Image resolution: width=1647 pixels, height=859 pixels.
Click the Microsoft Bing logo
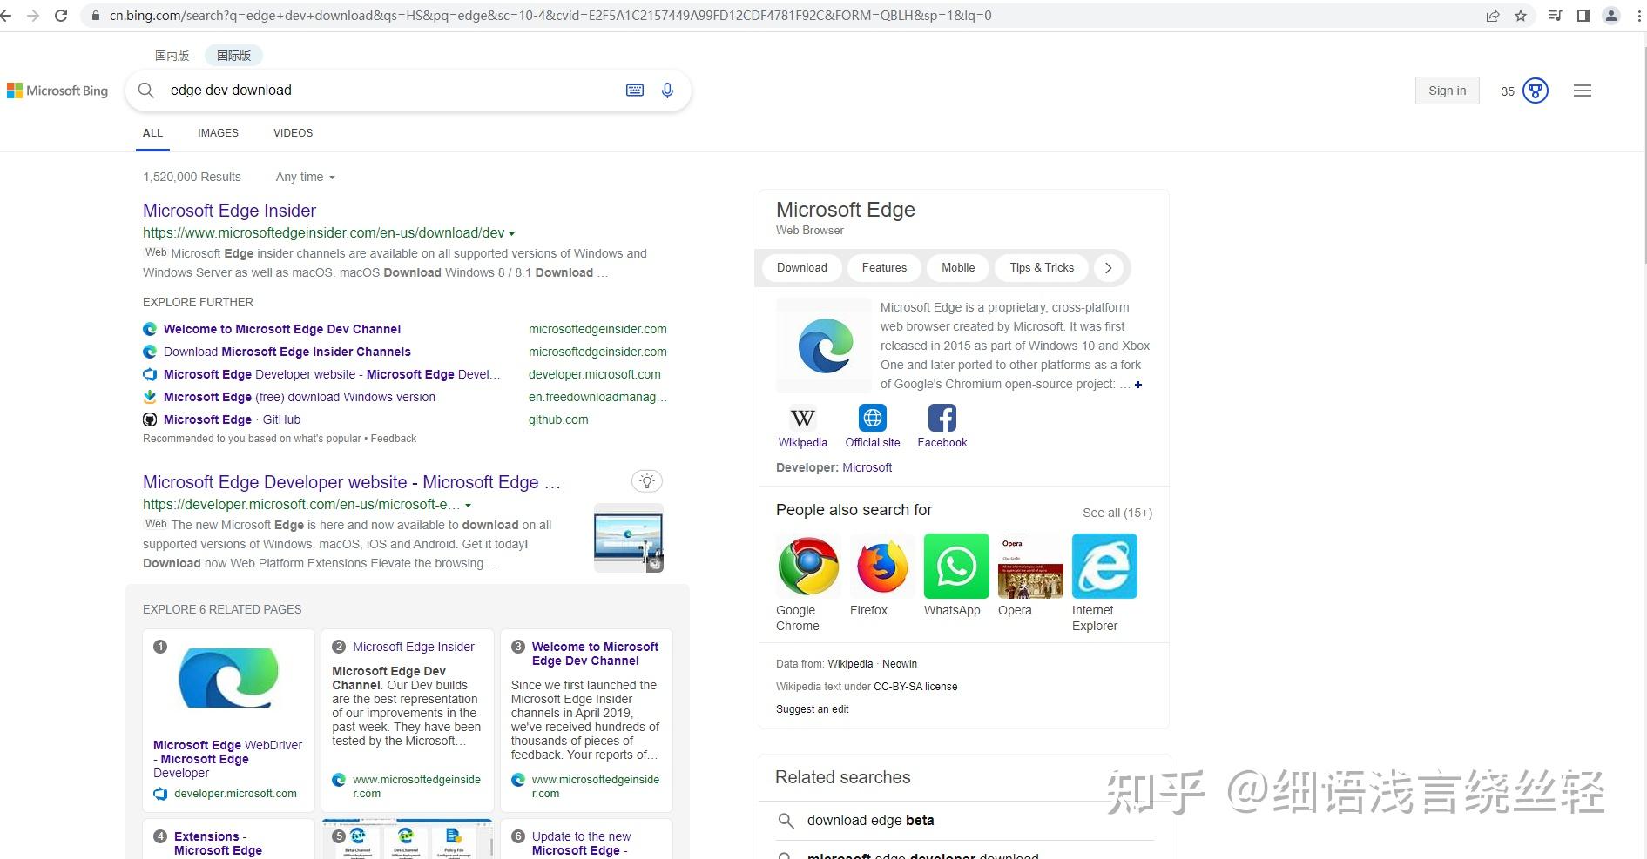(x=57, y=91)
